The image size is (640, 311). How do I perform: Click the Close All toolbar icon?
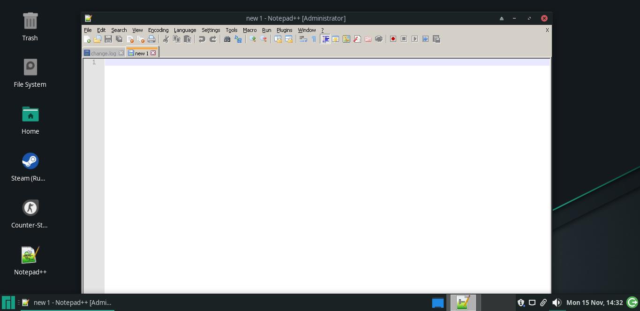point(141,39)
